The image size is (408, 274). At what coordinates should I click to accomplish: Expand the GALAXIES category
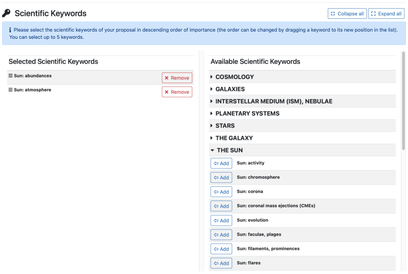tap(229, 89)
